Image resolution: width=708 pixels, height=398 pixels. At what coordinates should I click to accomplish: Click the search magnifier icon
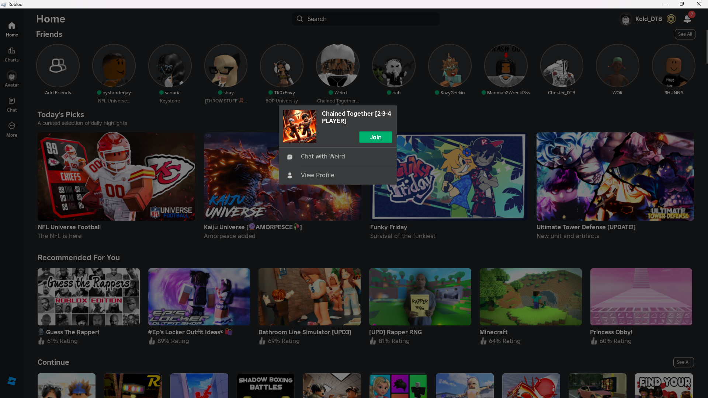tap(300, 19)
